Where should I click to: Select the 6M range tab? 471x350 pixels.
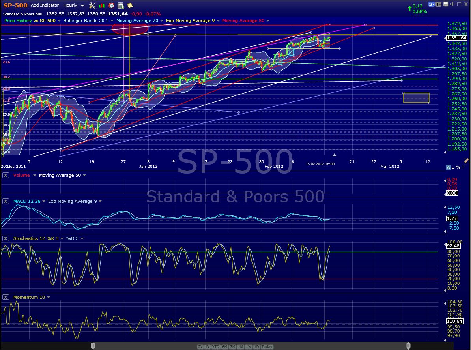click(x=224, y=347)
